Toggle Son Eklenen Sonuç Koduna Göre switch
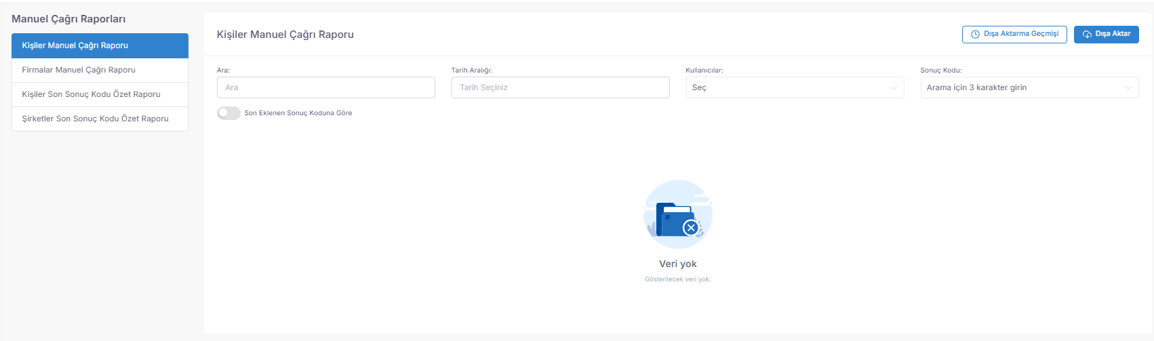This screenshot has width=1154, height=341. tap(228, 113)
